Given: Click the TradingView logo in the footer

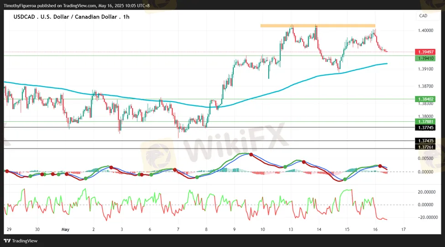Looking at the screenshot, I should pyautogui.click(x=21, y=241).
